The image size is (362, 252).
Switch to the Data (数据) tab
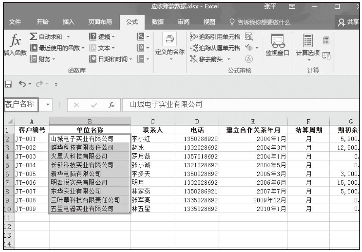click(x=157, y=21)
